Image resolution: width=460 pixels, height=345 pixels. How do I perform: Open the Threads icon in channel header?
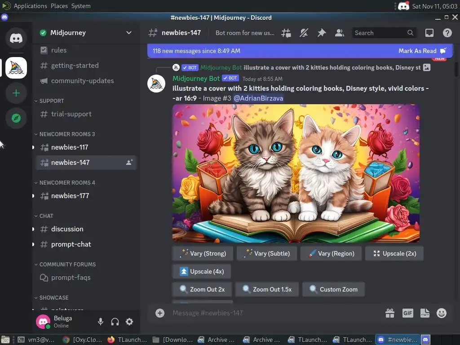[x=286, y=33]
